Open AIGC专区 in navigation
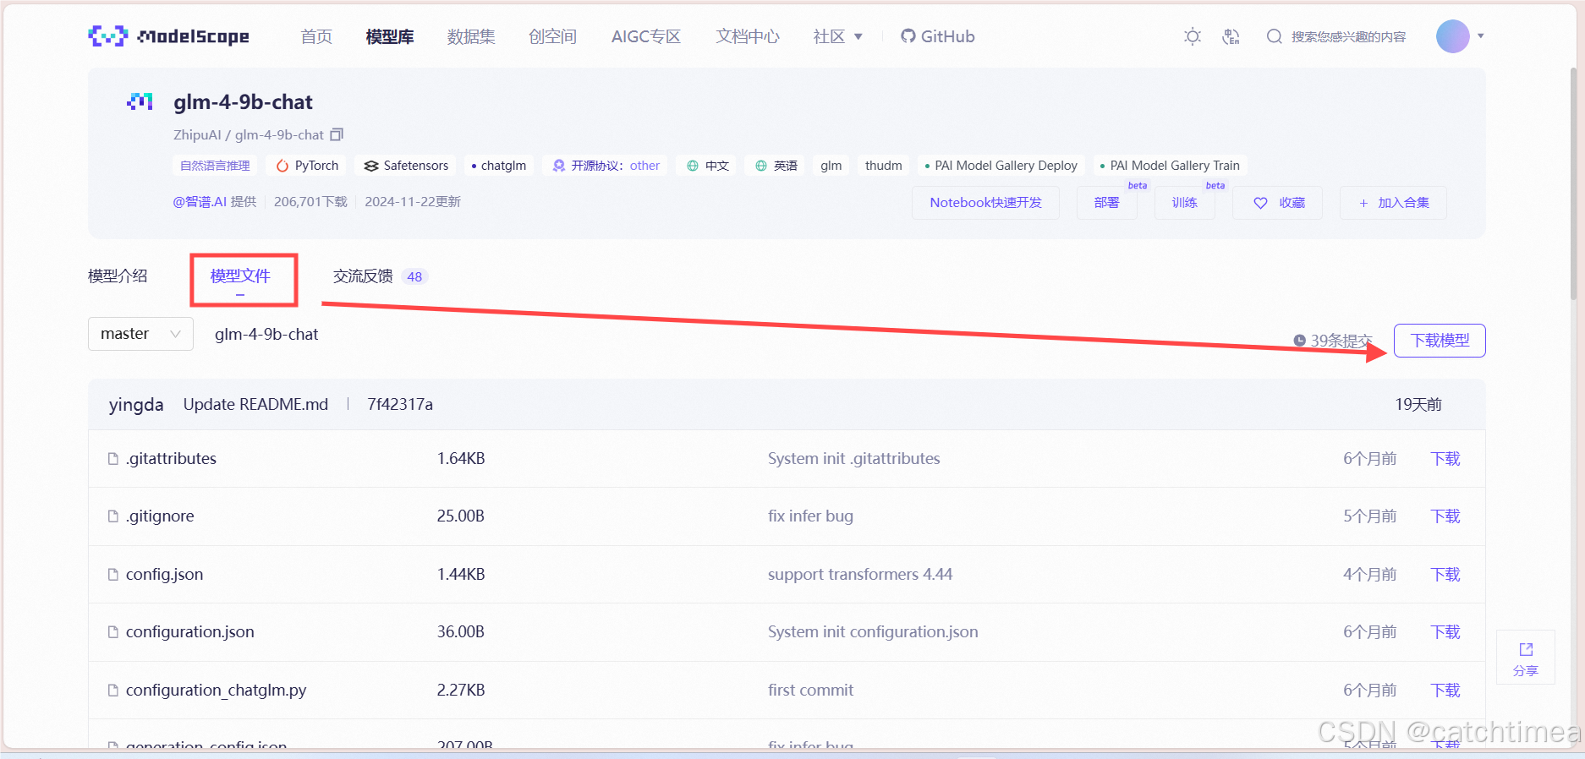Screen dimensions: 1585x759 click(646, 36)
